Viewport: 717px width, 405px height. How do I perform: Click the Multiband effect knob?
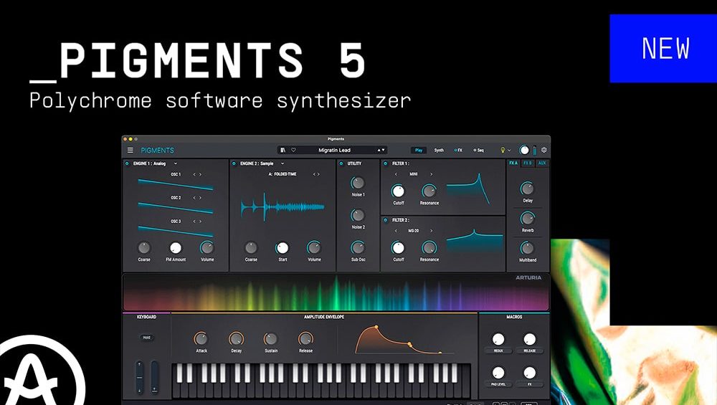[527, 248]
